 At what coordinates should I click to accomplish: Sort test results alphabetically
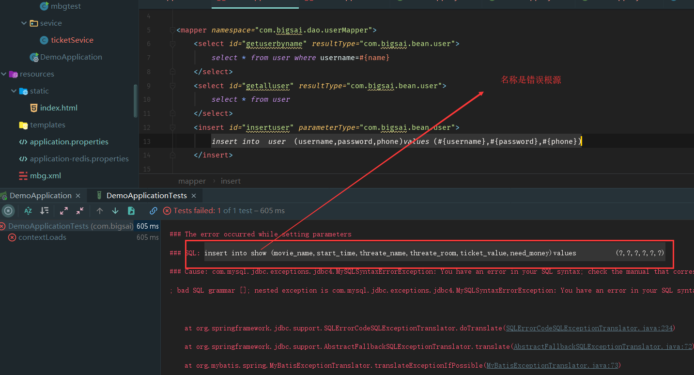click(28, 211)
